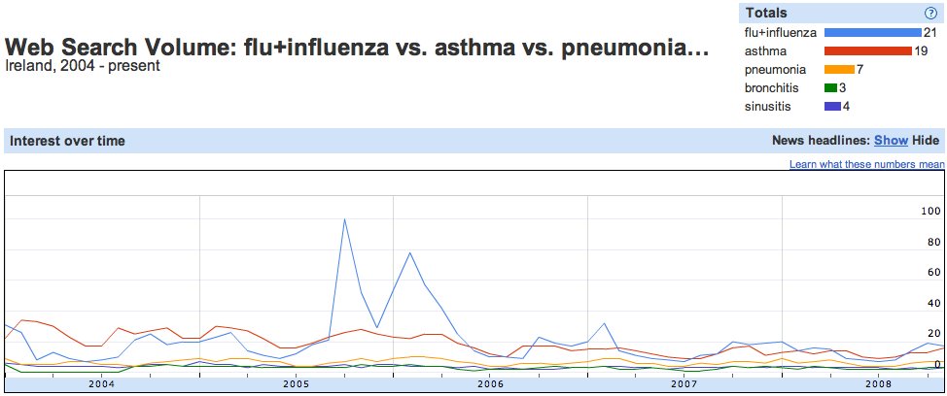This screenshot has width=947, height=396.
Task: Click the 2006 year label on timeline
Action: click(490, 384)
